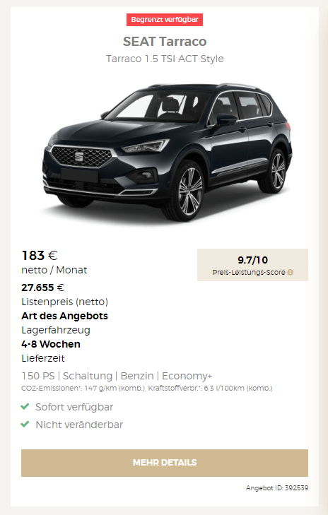
Task: Click the 27.655 € list price
Action: (x=42, y=288)
